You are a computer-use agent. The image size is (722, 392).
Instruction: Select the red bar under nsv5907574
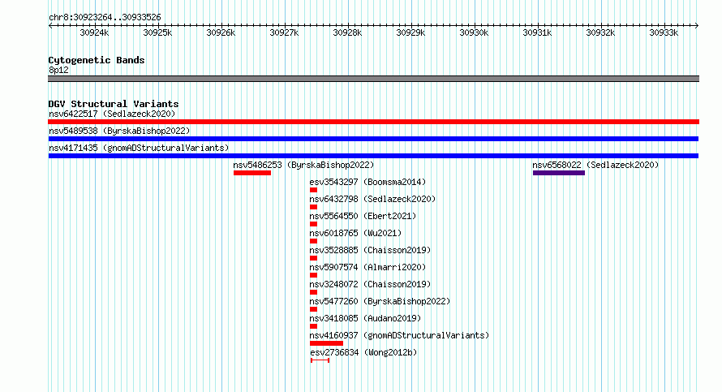tap(314, 275)
